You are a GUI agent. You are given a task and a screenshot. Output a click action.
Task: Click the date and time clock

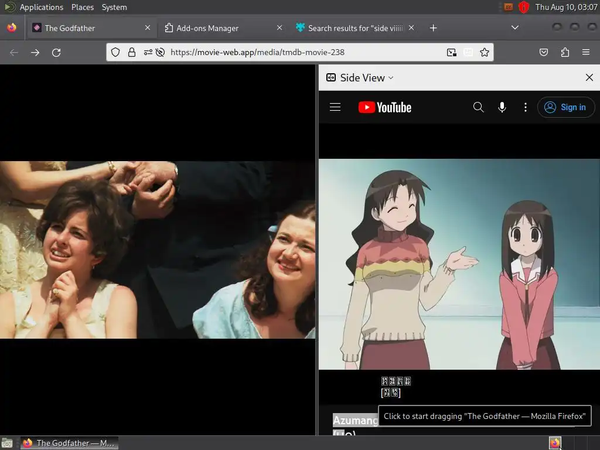coord(567,7)
